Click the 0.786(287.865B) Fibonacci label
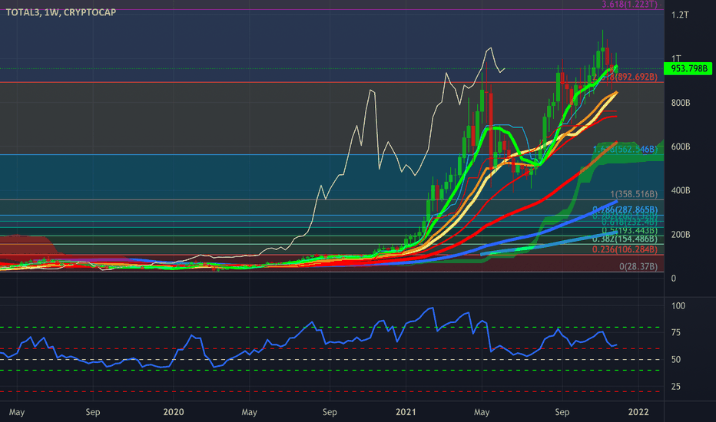 click(x=625, y=210)
